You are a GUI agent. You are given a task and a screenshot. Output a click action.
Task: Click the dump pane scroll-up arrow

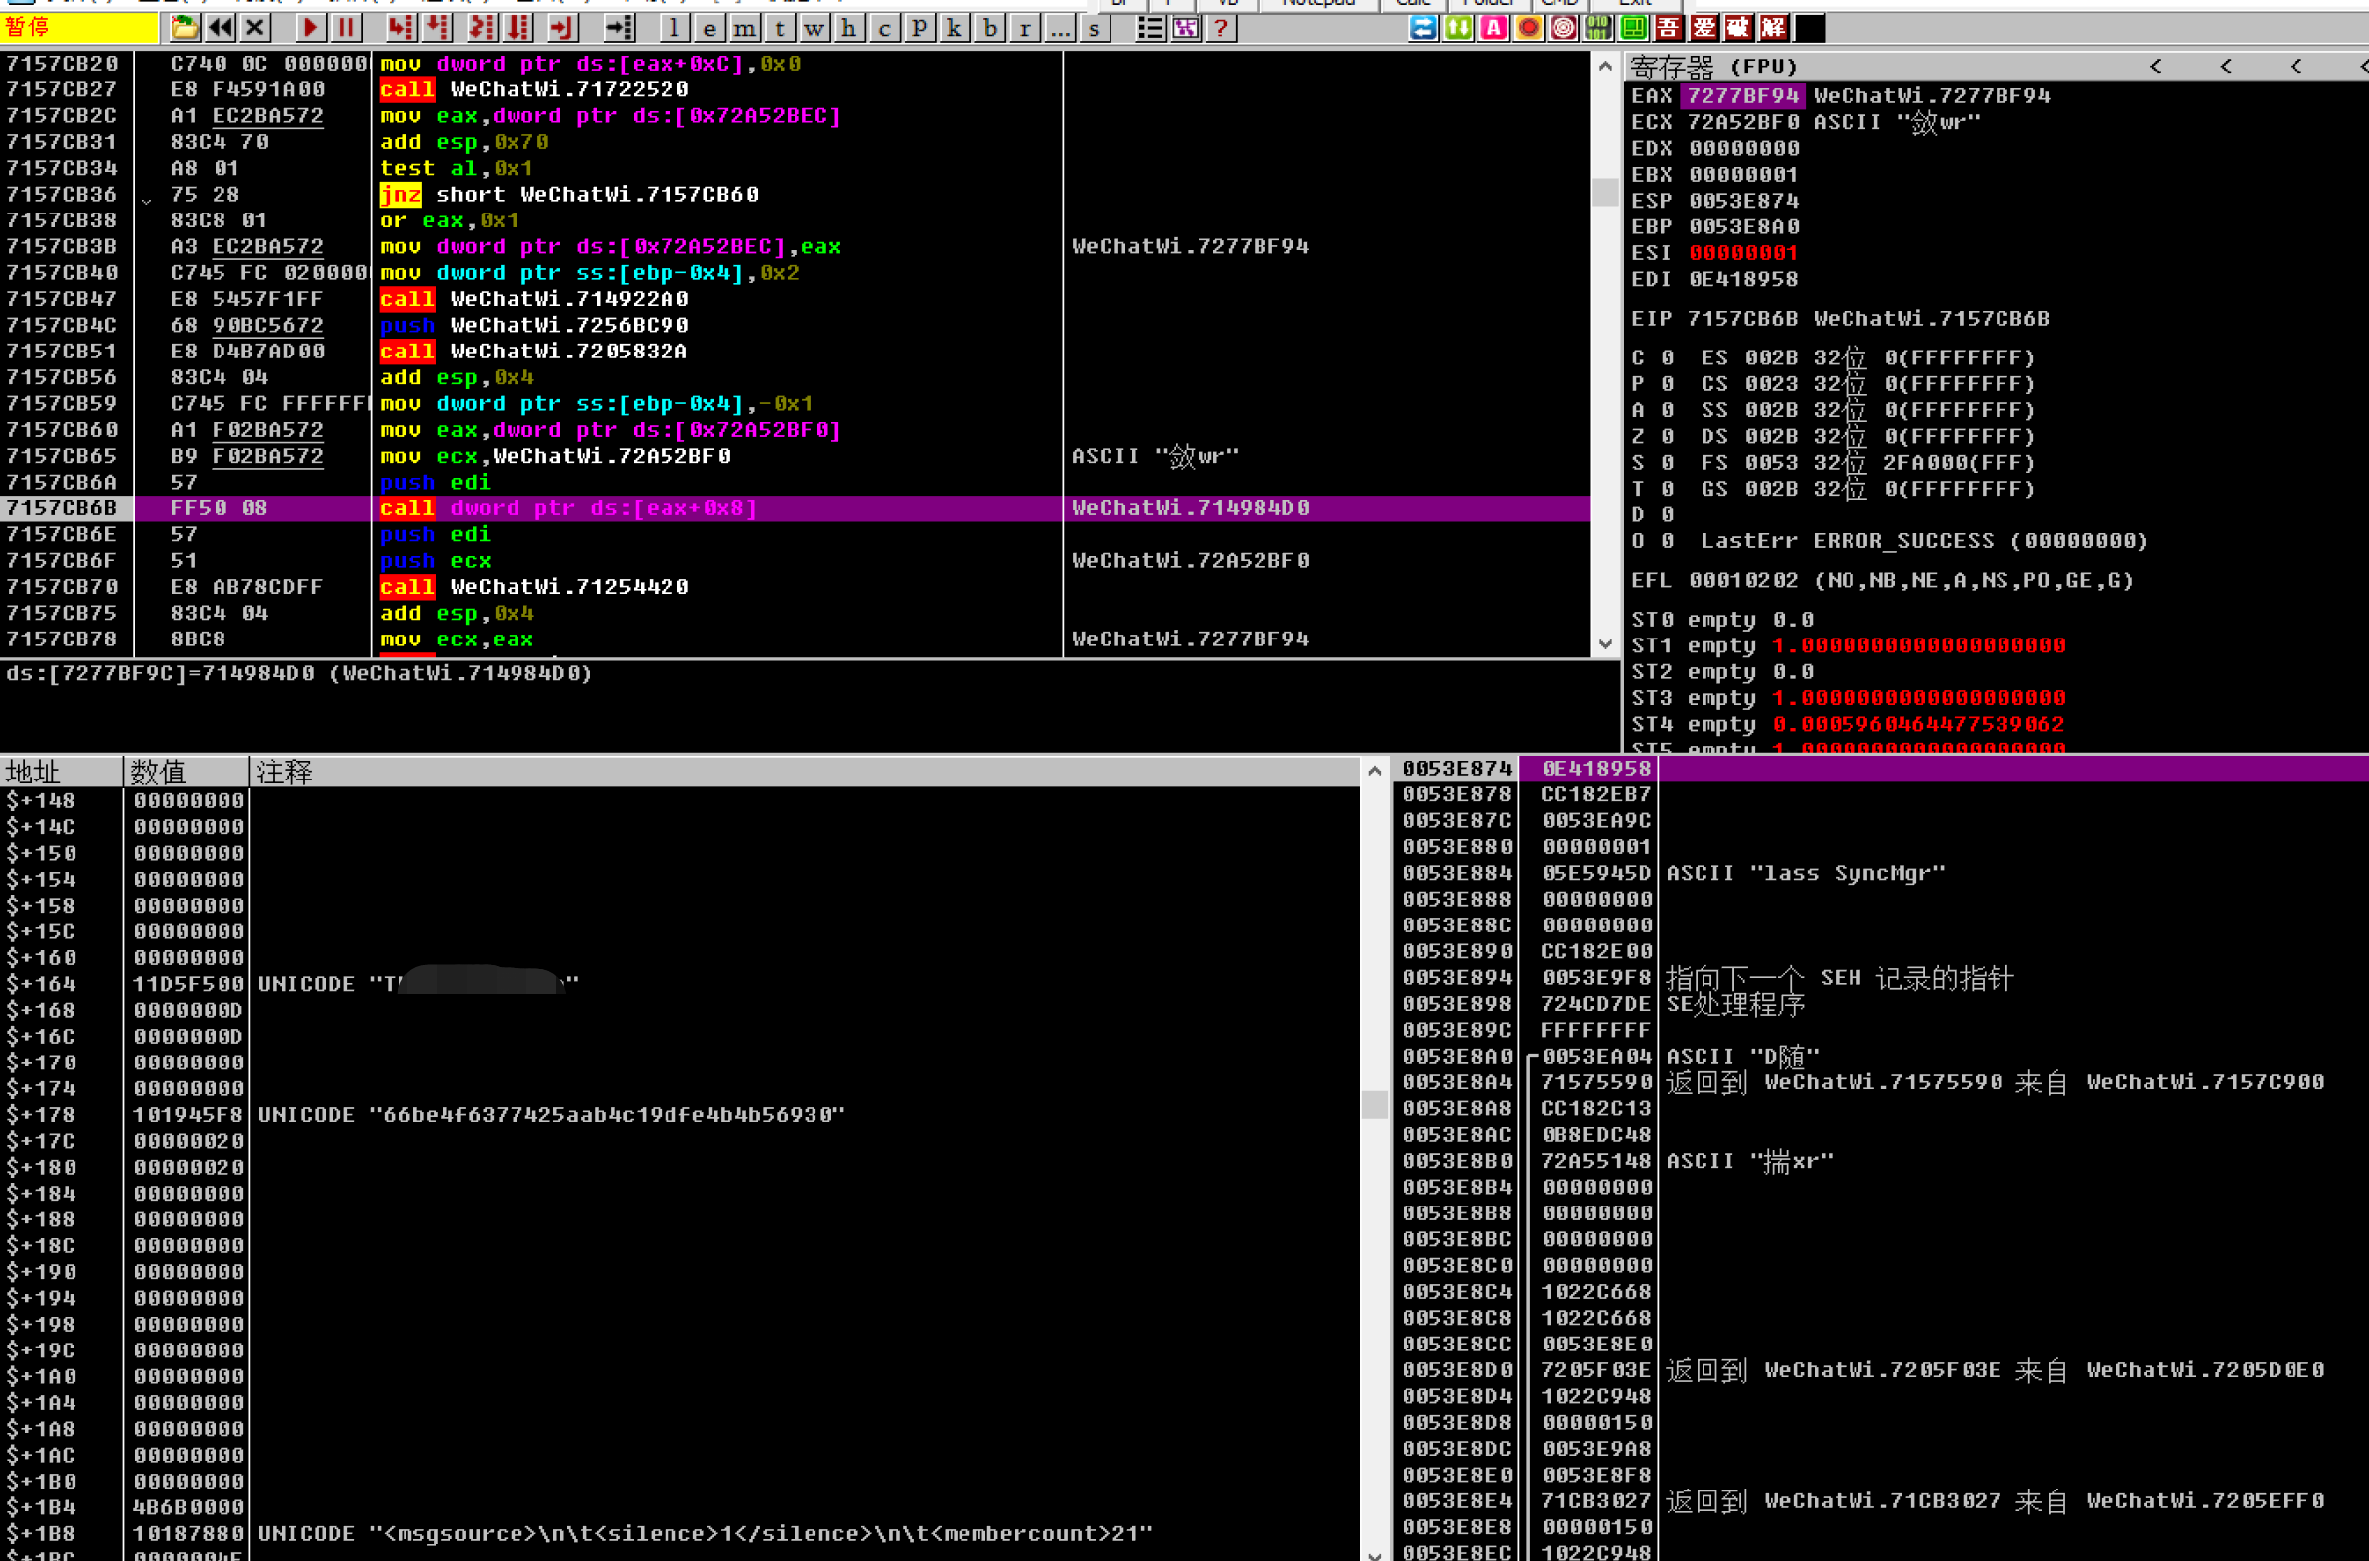coord(1374,771)
